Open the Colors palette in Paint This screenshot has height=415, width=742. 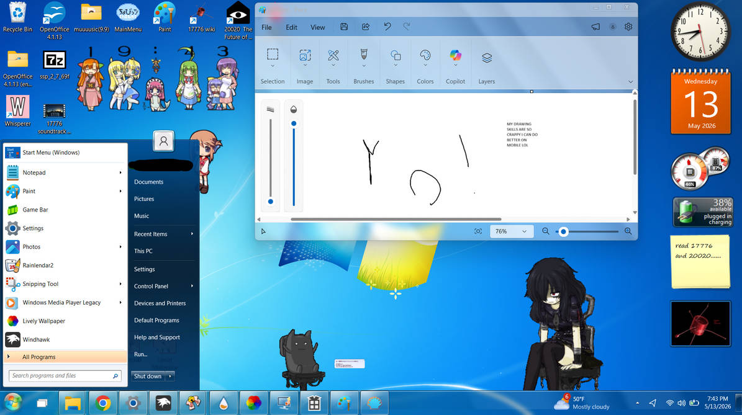click(425, 55)
